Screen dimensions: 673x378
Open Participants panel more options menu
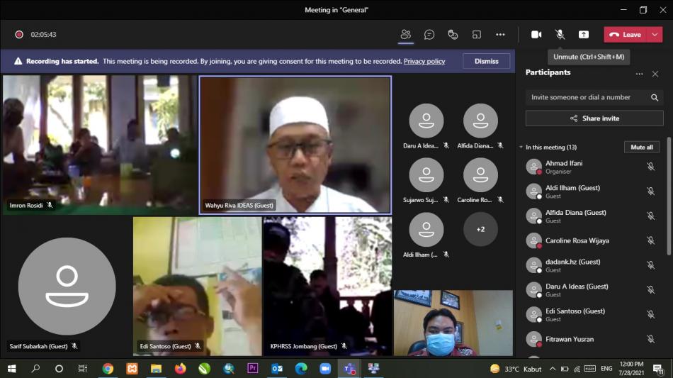pos(639,74)
